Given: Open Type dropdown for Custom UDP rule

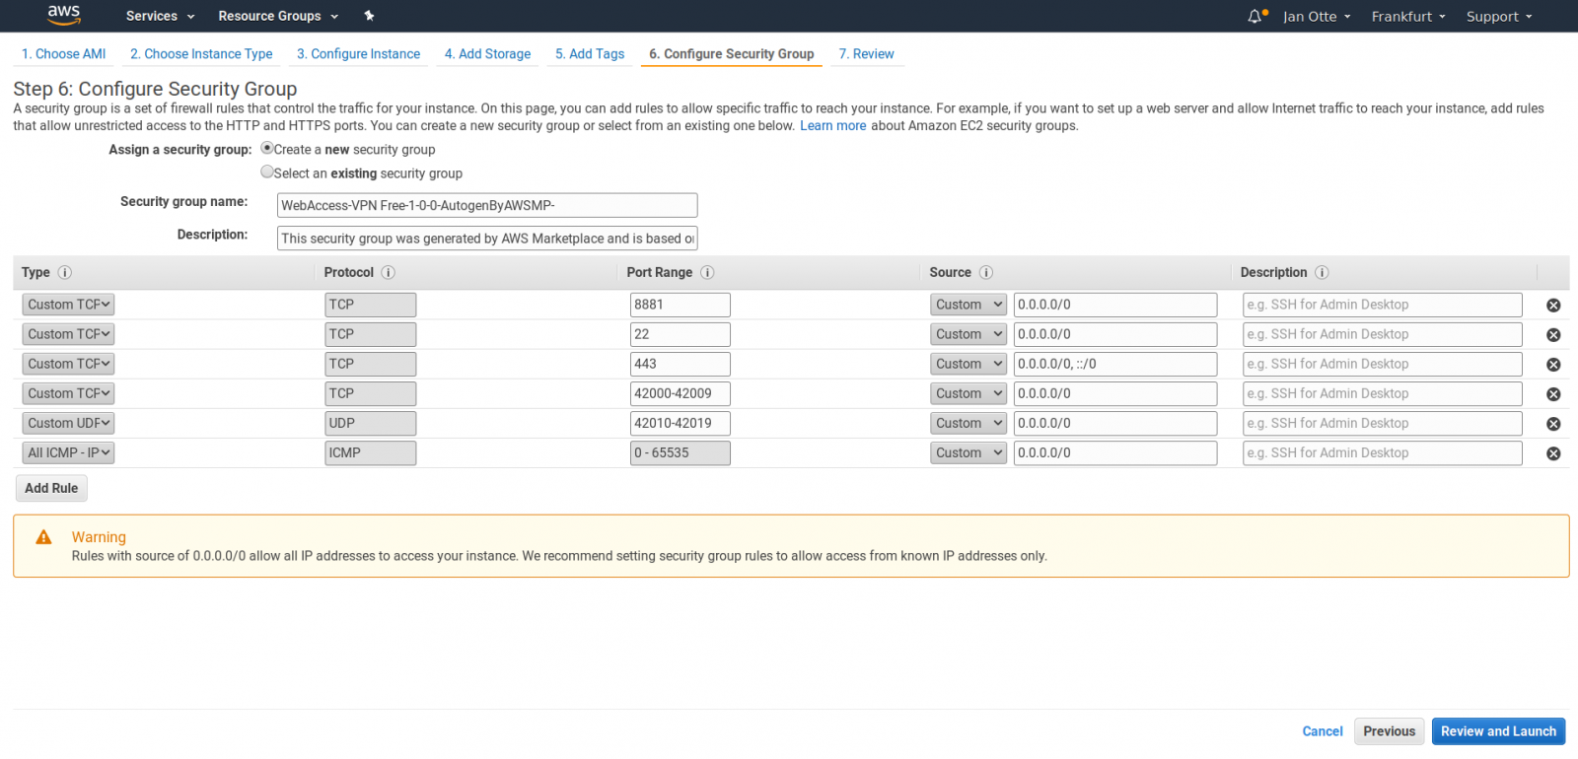Looking at the screenshot, I should pos(68,423).
